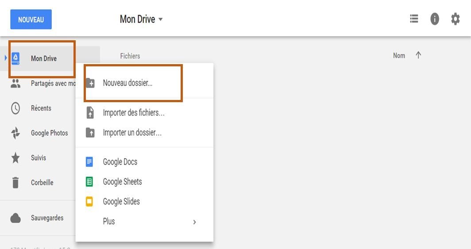Click the Google Docs icon
Image resolution: width=471 pixels, height=249 pixels.
(x=89, y=162)
